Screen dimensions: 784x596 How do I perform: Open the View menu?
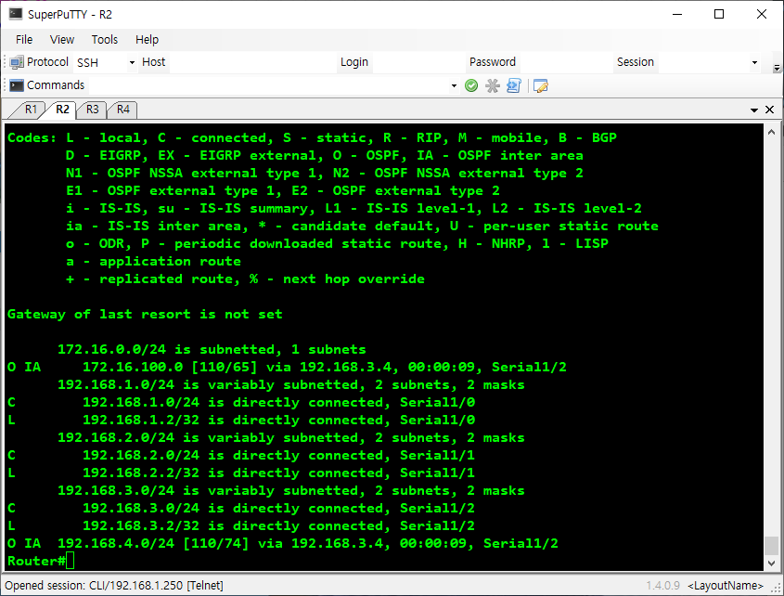(x=62, y=40)
